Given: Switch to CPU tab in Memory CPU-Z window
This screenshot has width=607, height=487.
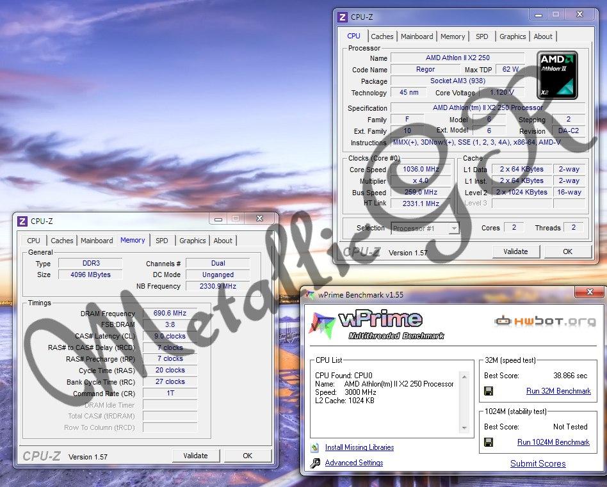Looking at the screenshot, I should pyautogui.click(x=34, y=241).
